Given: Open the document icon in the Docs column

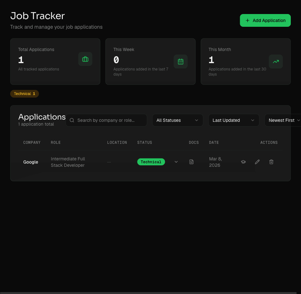Looking at the screenshot, I should coord(191,162).
